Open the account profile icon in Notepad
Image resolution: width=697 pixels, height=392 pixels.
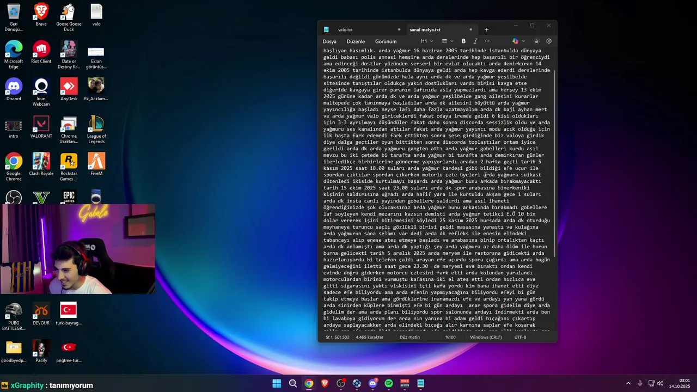pos(536,41)
